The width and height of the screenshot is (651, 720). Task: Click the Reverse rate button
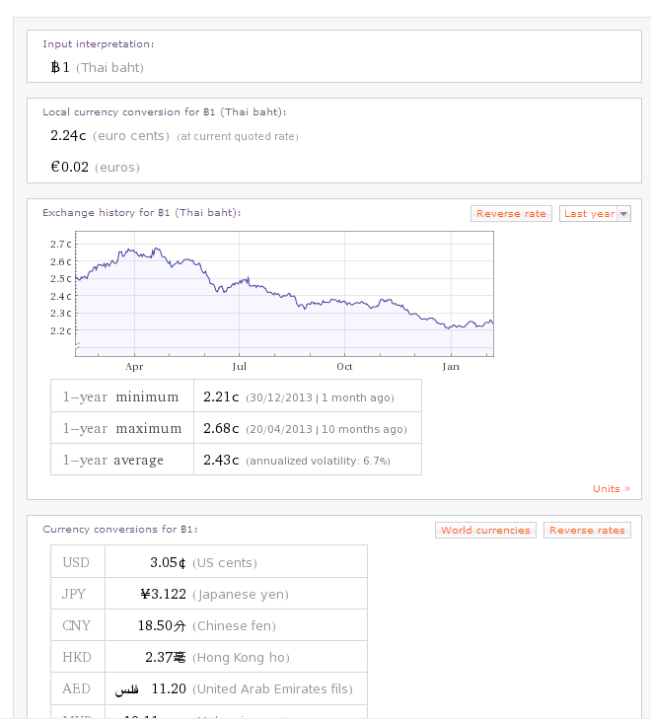pos(511,214)
